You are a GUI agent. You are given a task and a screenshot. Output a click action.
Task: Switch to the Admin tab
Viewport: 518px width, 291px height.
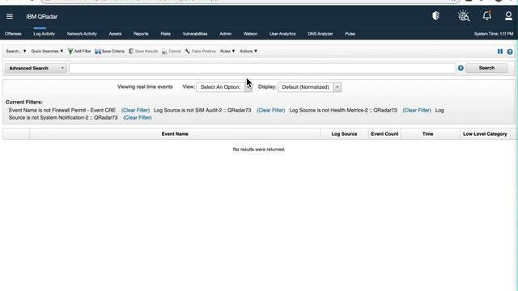coord(225,34)
